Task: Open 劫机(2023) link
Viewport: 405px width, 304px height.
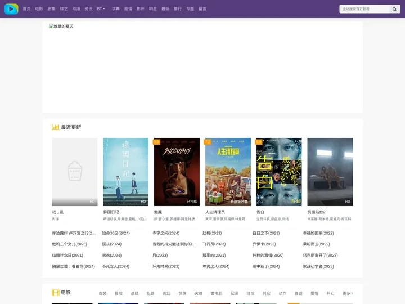Action: tap(212, 233)
